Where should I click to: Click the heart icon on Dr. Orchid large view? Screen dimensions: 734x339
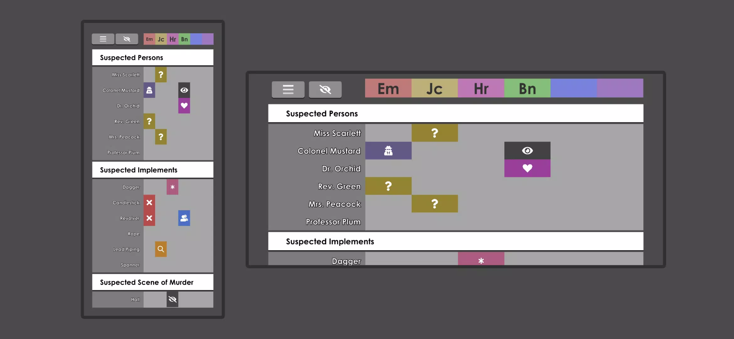click(x=528, y=168)
